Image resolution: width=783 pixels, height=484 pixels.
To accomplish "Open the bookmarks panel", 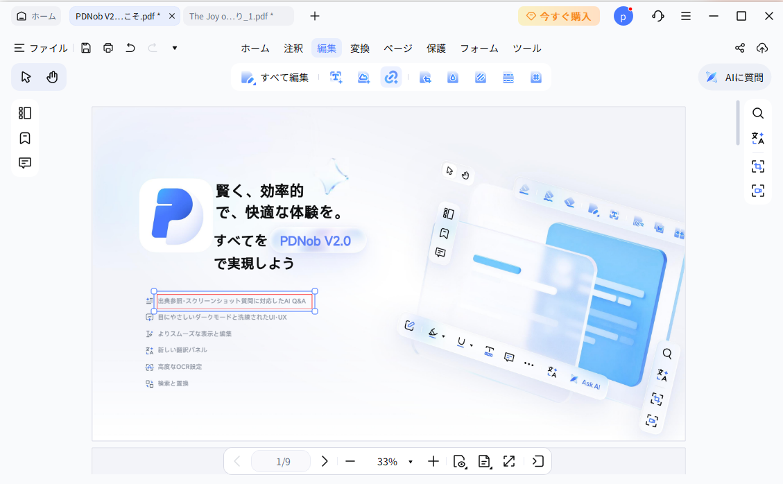I will [x=24, y=138].
